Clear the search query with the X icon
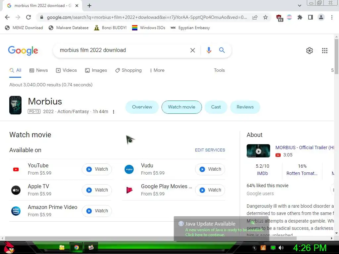Screen dimensions: 339x254 (x=192, y=50)
